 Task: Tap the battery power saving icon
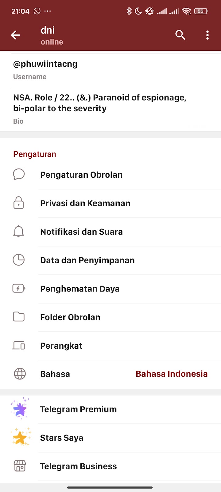coord(19,288)
